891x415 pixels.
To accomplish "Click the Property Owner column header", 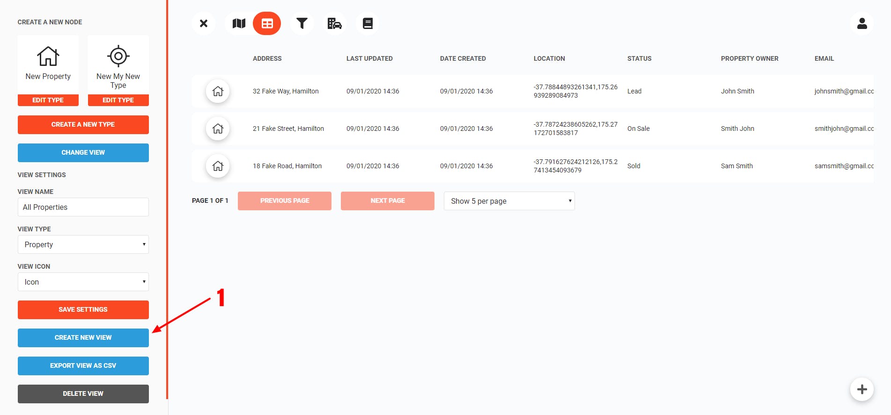I will (750, 58).
